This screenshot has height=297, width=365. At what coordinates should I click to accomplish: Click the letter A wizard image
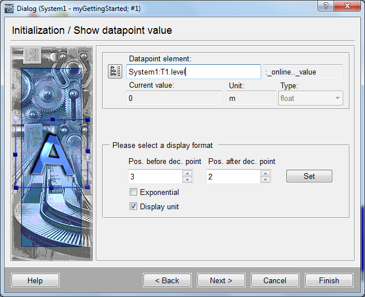tap(52, 155)
